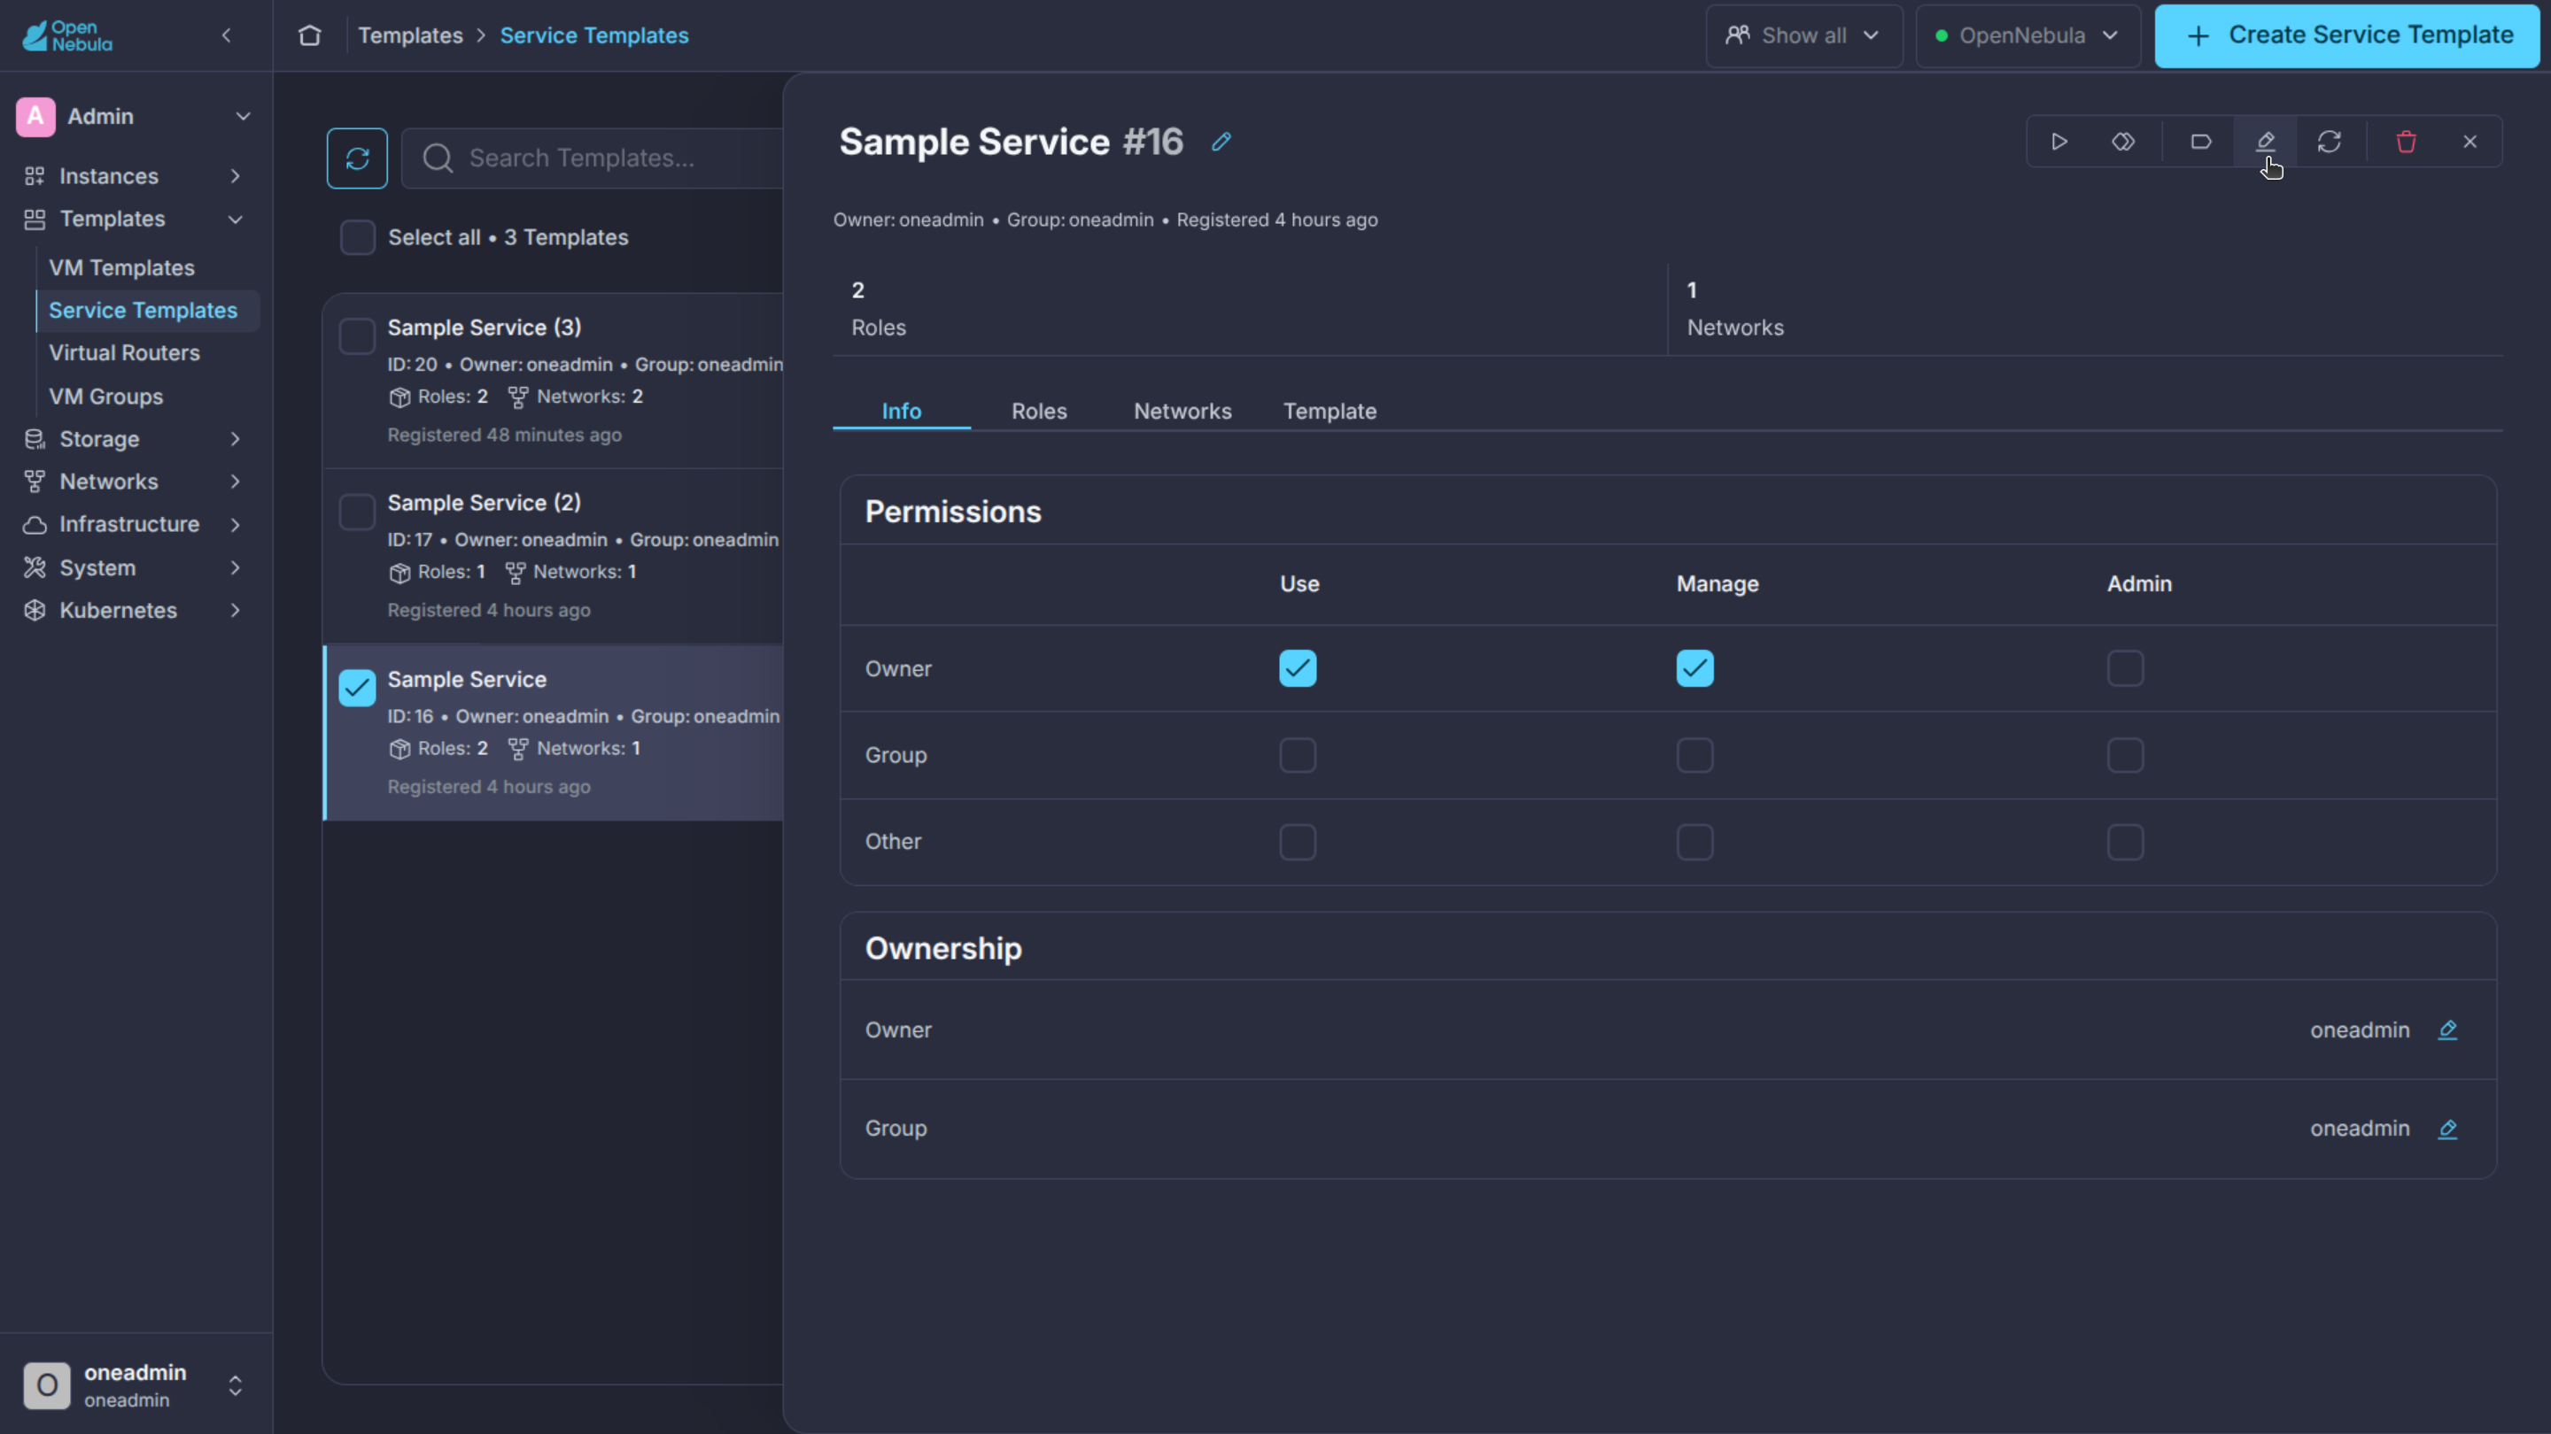
Task: Switch to the Networks tab
Action: (1182, 412)
